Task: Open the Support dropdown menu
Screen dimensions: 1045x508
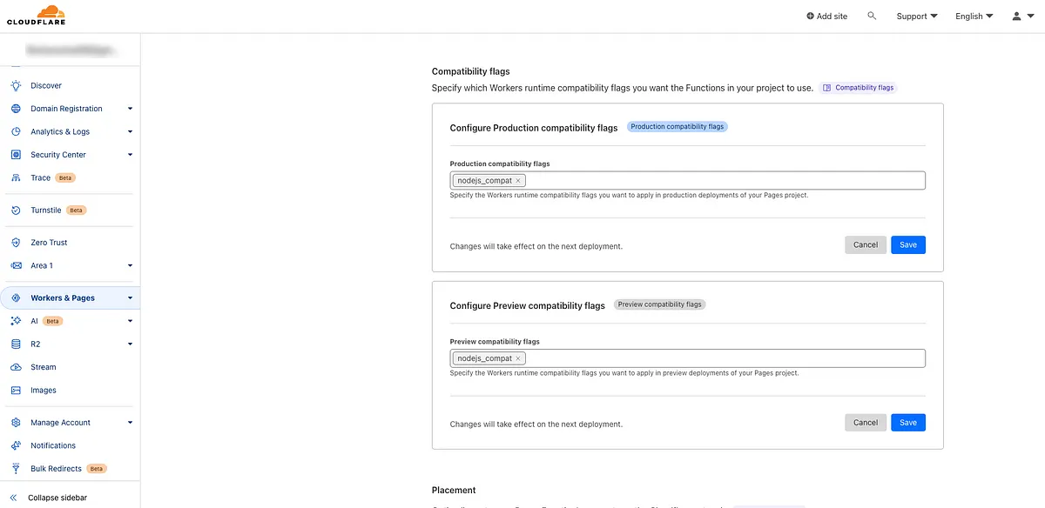Action: tap(916, 16)
